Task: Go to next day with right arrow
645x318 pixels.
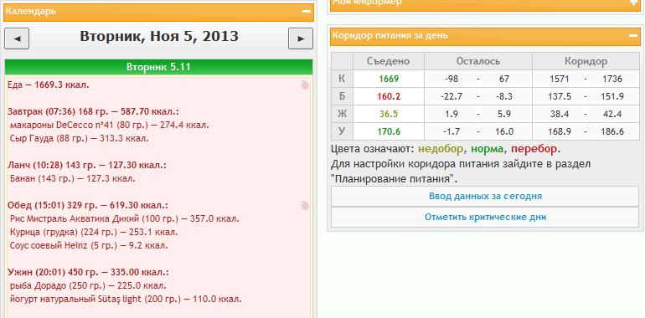Action: point(301,38)
